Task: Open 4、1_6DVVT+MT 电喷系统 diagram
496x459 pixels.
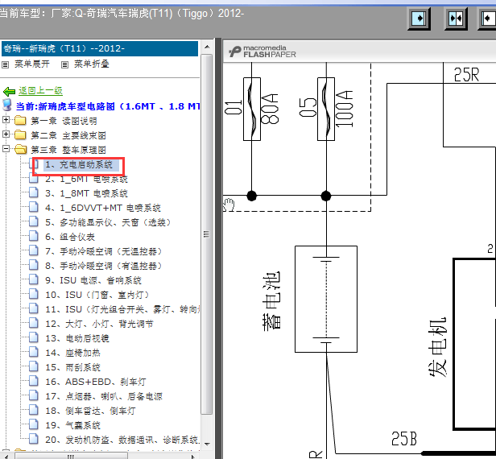Action: tap(103, 208)
